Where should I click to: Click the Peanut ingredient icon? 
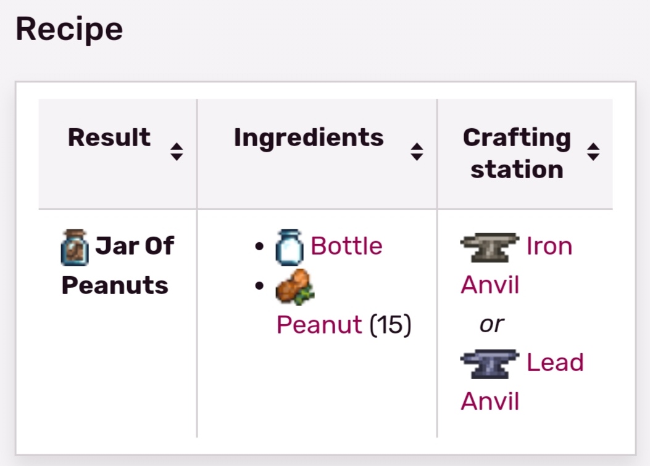(x=294, y=287)
